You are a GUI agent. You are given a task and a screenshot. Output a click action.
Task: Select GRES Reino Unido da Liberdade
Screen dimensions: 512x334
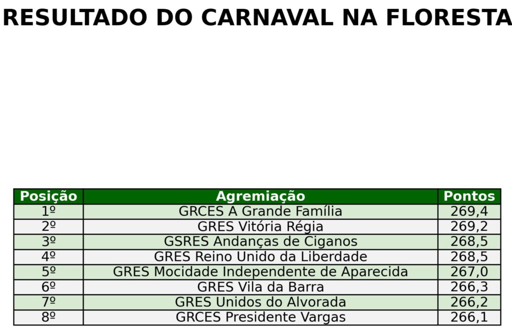click(260, 257)
